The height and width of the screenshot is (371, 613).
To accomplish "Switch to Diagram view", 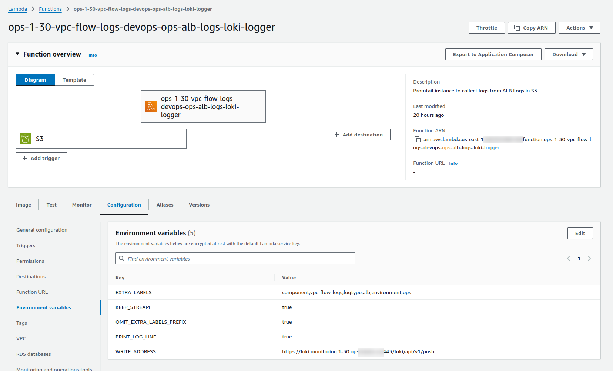I will point(35,80).
